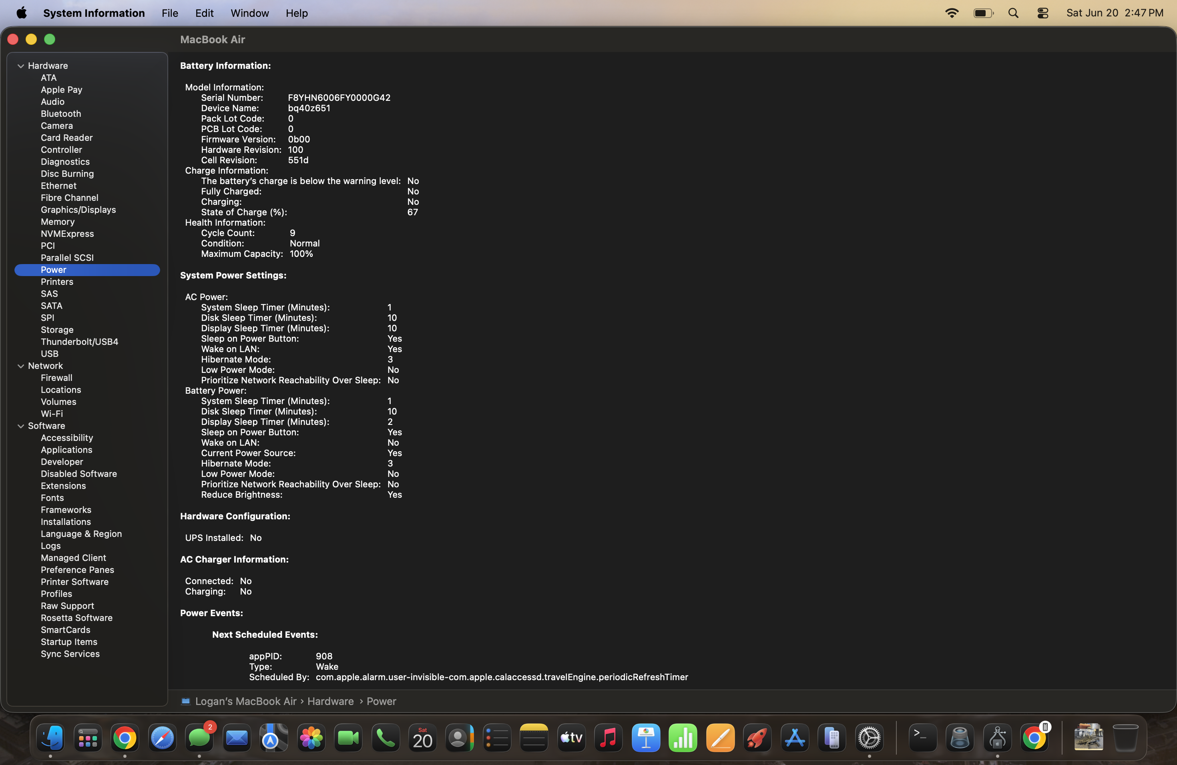Open Calendar from the Dock
The width and height of the screenshot is (1177, 765).
(x=423, y=738)
